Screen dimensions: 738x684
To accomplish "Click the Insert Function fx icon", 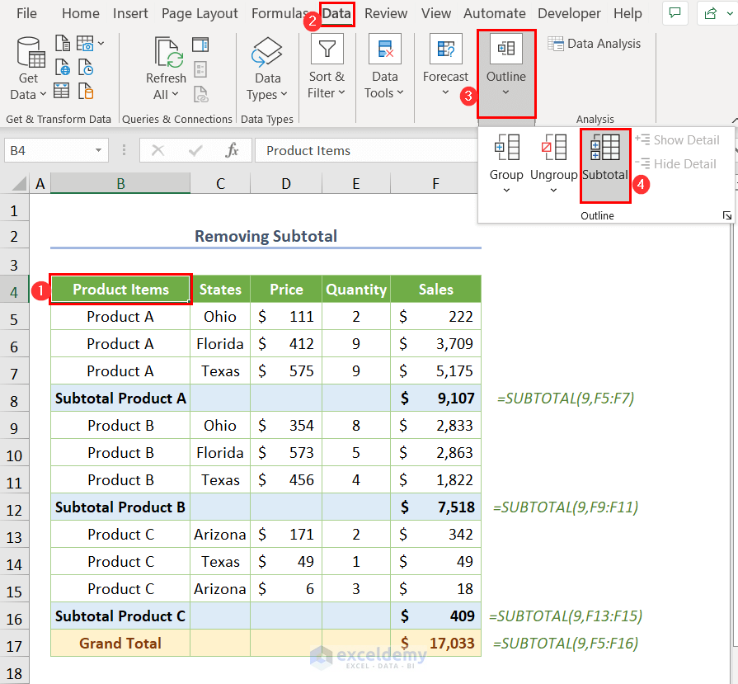I will (x=233, y=150).
